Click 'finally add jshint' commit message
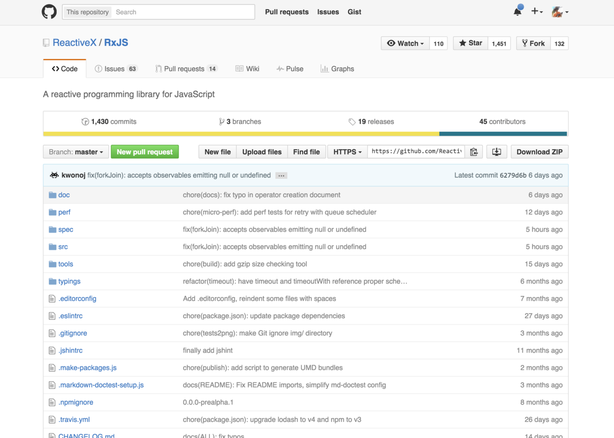 coord(207,350)
